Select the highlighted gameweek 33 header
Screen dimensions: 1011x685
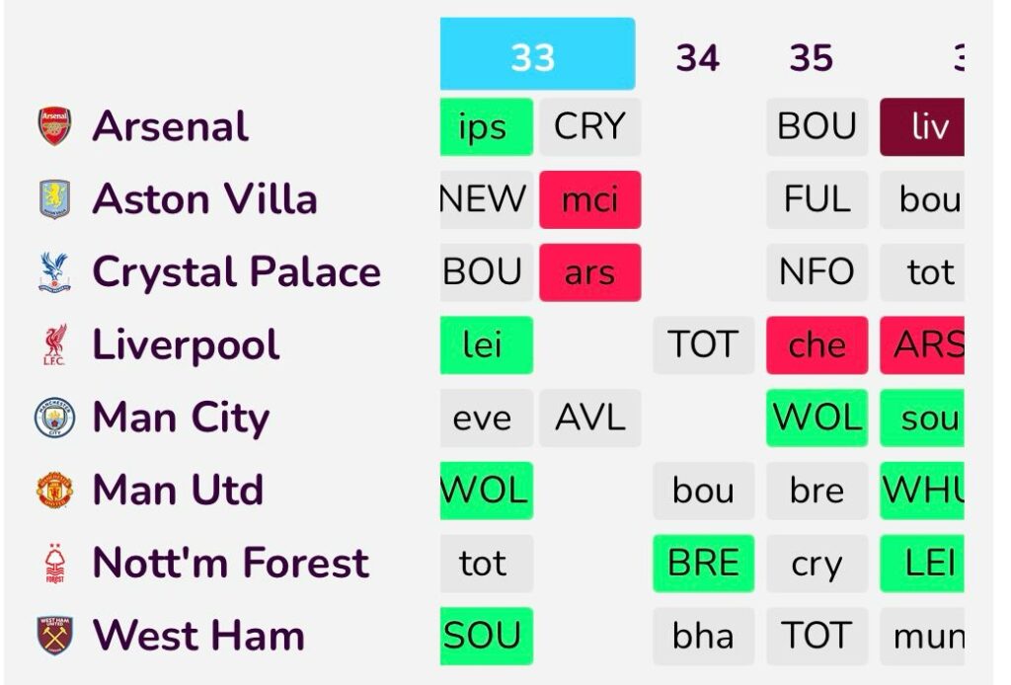[x=537, y=55]
